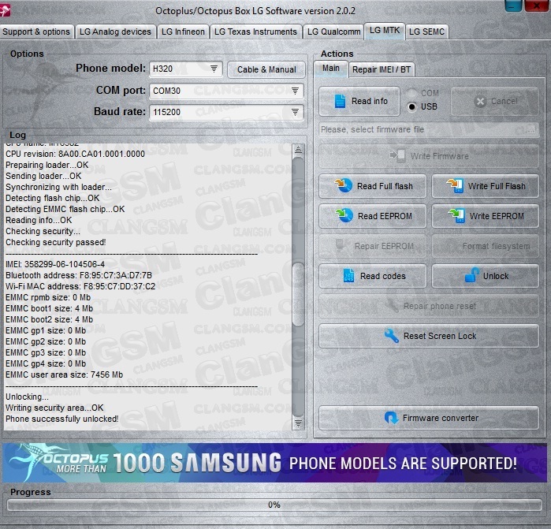Click the progress bar showing 0%

[x=274, y=505]
